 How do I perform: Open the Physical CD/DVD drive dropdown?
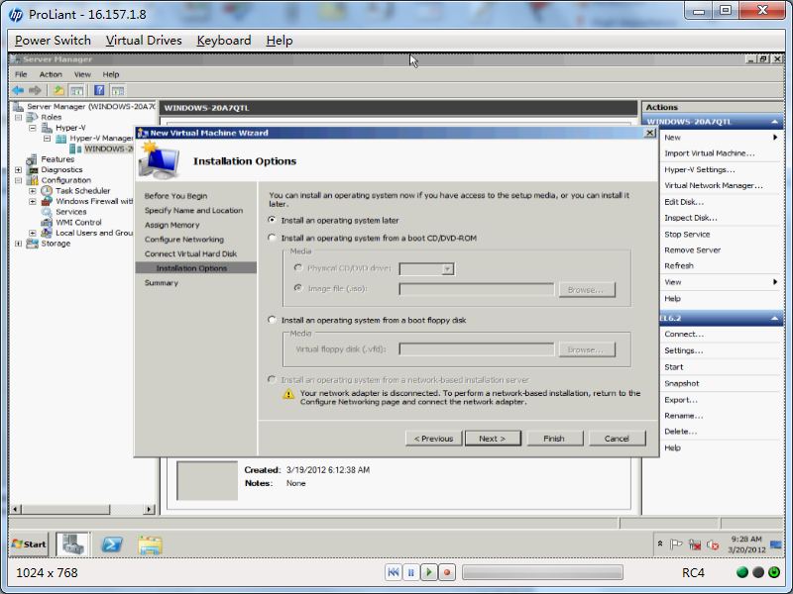(x=447, y=269)
